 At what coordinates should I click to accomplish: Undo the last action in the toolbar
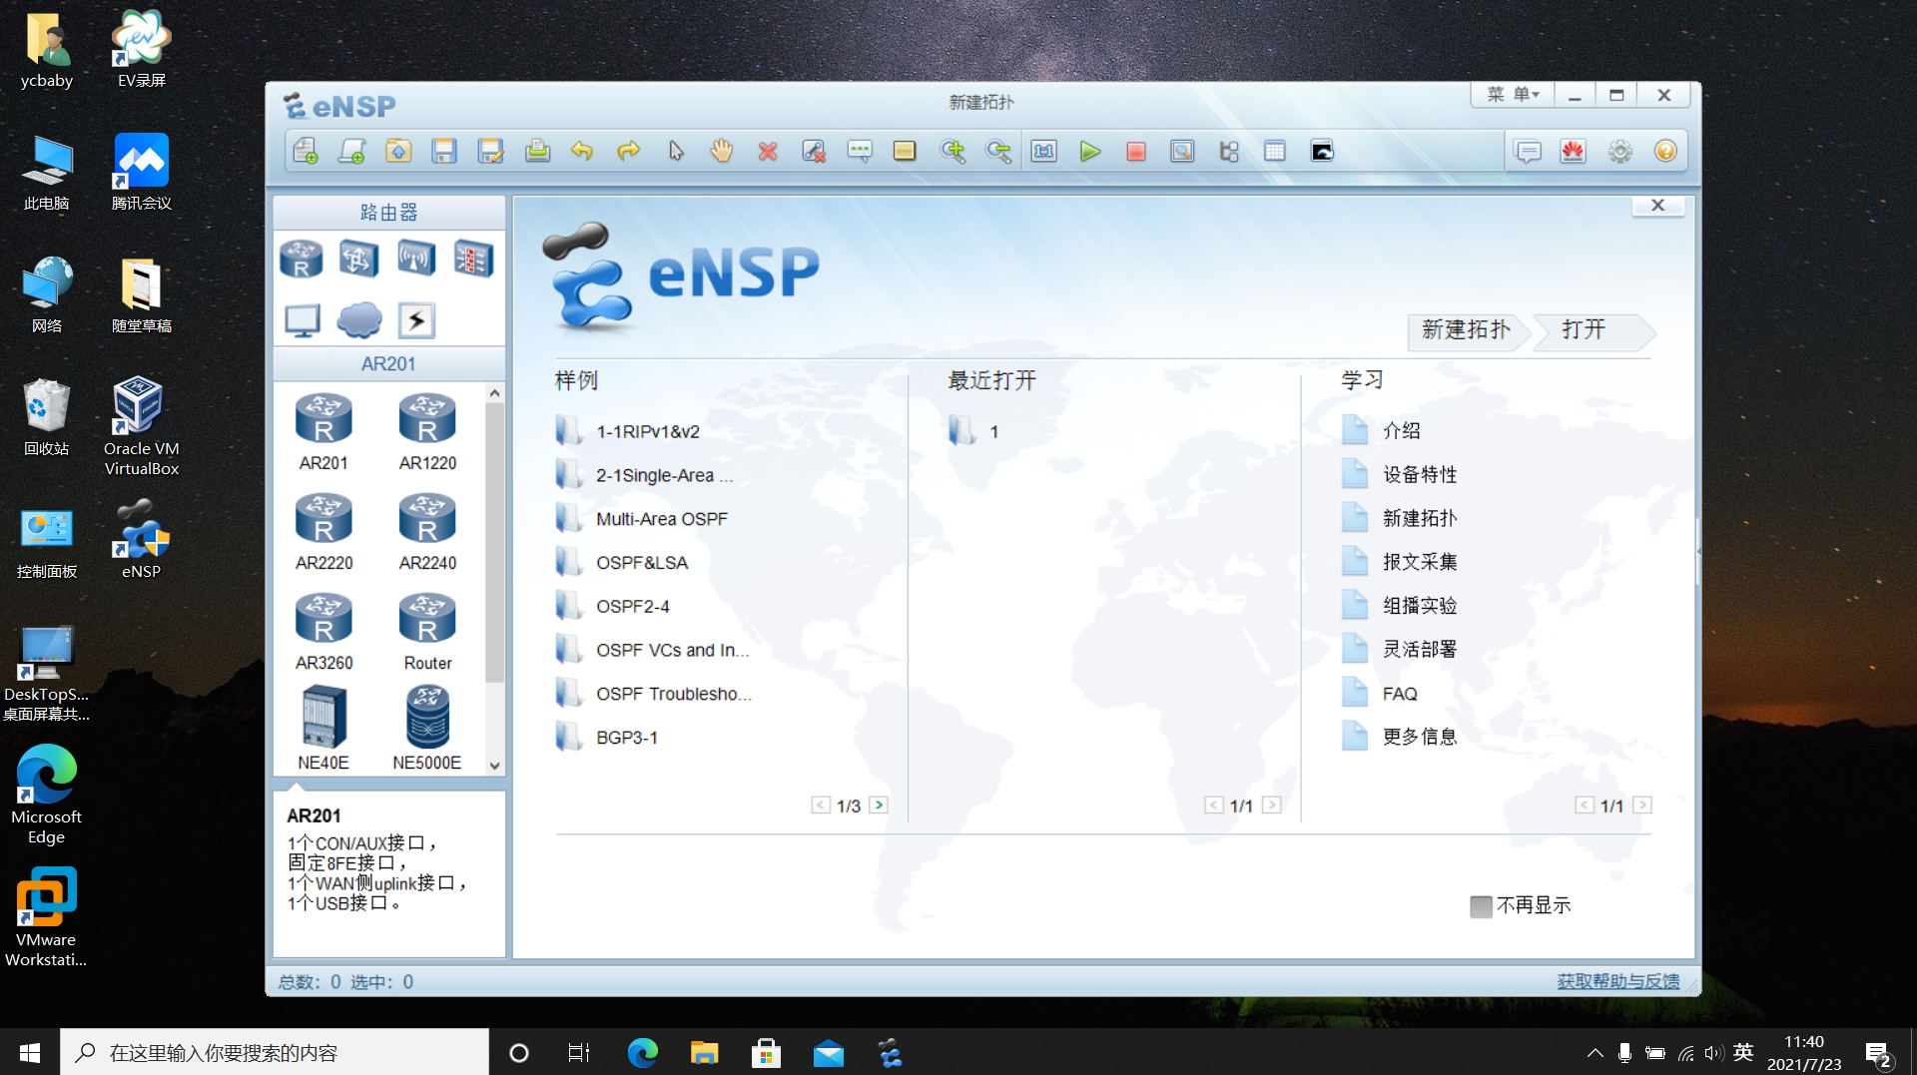(x=582, y=151)
